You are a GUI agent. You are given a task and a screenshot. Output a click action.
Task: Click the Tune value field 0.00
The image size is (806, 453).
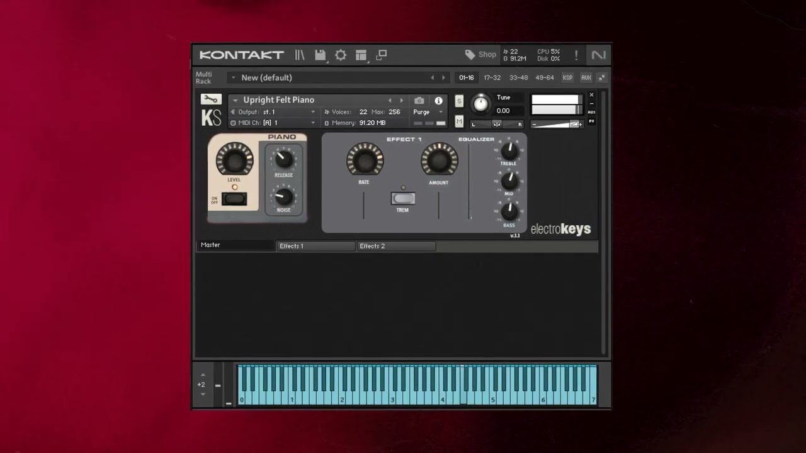(509, 111)
